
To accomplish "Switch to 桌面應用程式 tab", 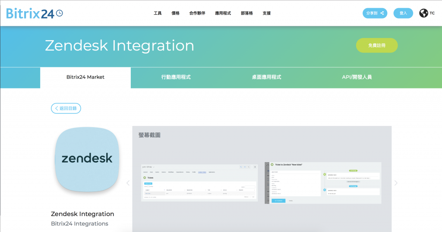I will point(266,77).
